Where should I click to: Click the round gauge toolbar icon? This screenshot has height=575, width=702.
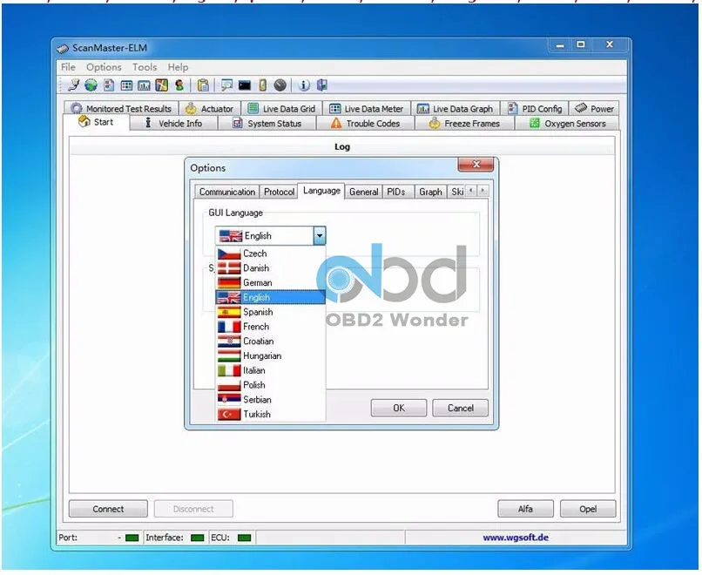pyautogui.click(x=280, y=85)
